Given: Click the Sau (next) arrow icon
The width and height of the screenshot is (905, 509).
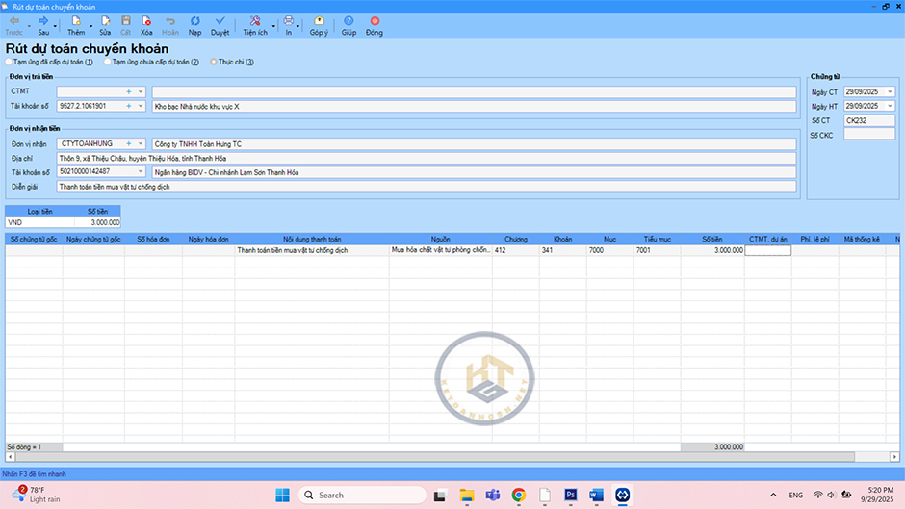Looking at the screenshot, I should 43,20.
